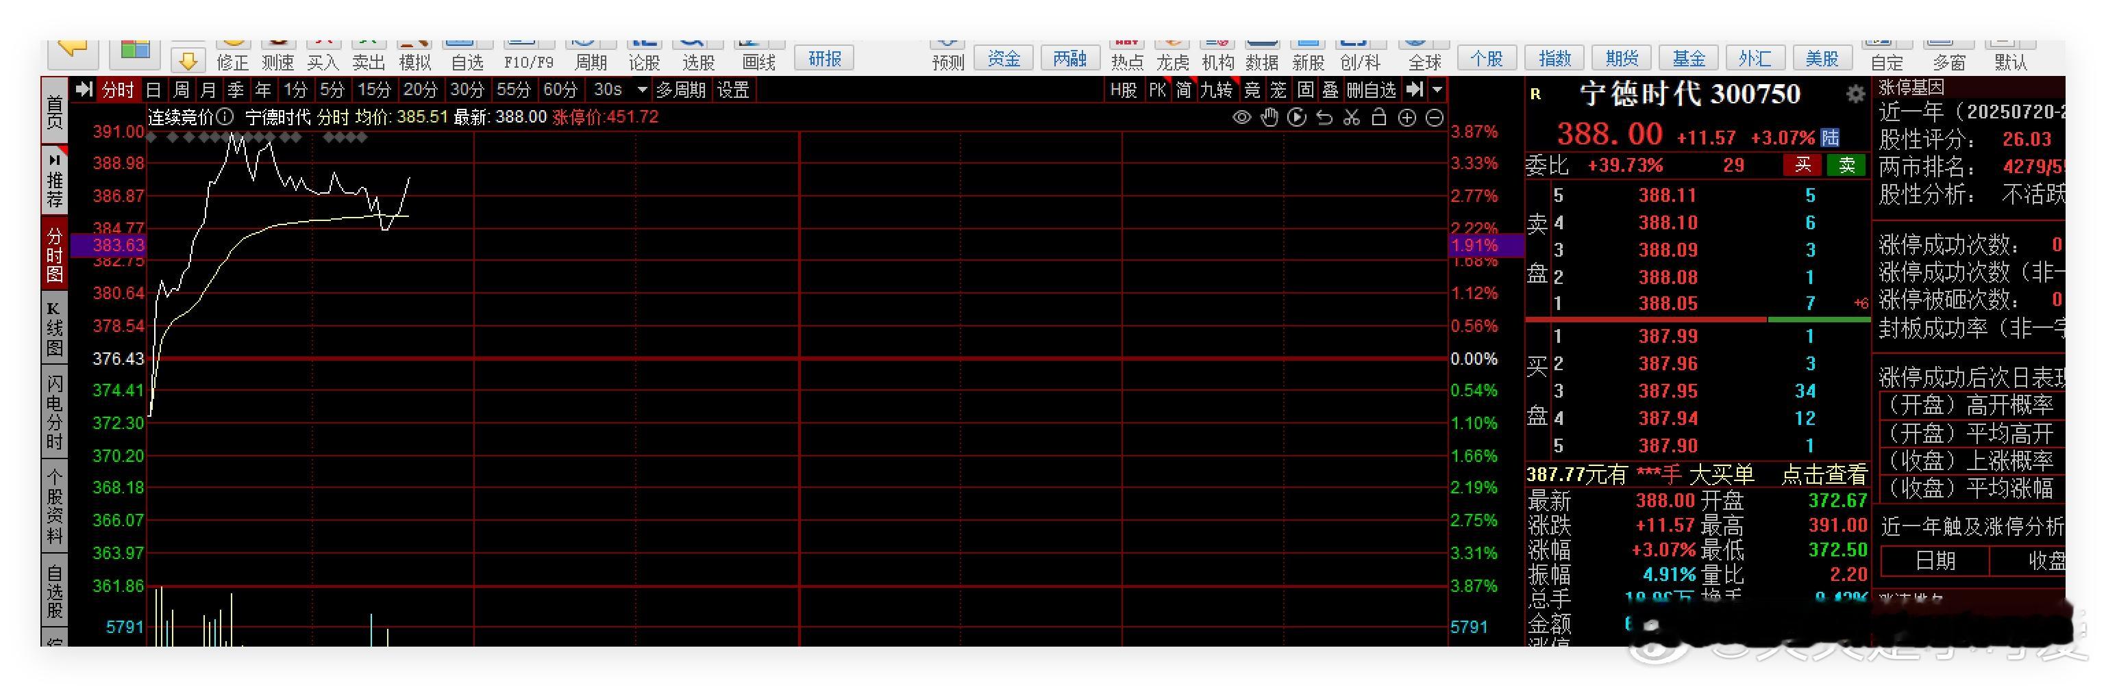Open the K线图 sidebar tab
Image resolution: width=2106 pixels, height=687 pixels.
pos(54,330)
